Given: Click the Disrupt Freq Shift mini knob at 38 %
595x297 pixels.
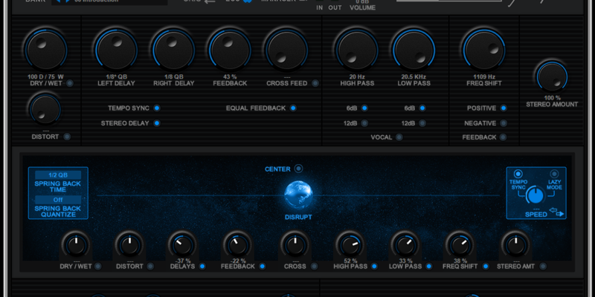Looking at the screenshot, I should pyautogui.click(x=460, y=245).
